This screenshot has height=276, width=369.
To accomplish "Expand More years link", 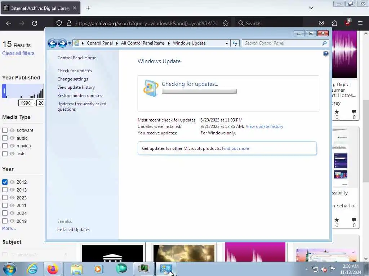I will [9, 228].
